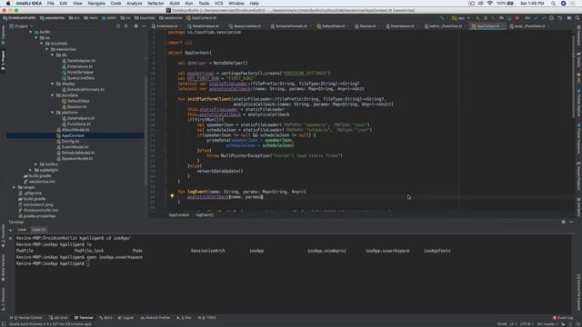582x327 pixels.
Task: Select the first Local terminal tab
Action: pyautogui.click(x=22, y=230)
